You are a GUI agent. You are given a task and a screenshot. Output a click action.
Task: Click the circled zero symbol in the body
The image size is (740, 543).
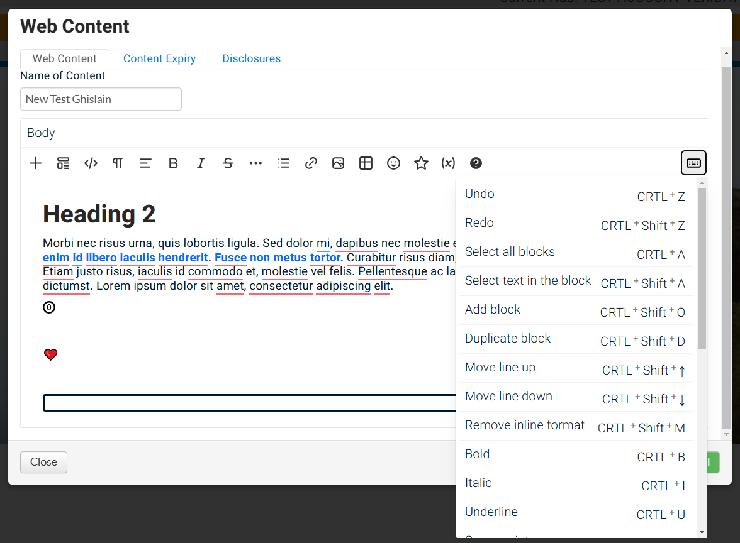pos(49,307)
